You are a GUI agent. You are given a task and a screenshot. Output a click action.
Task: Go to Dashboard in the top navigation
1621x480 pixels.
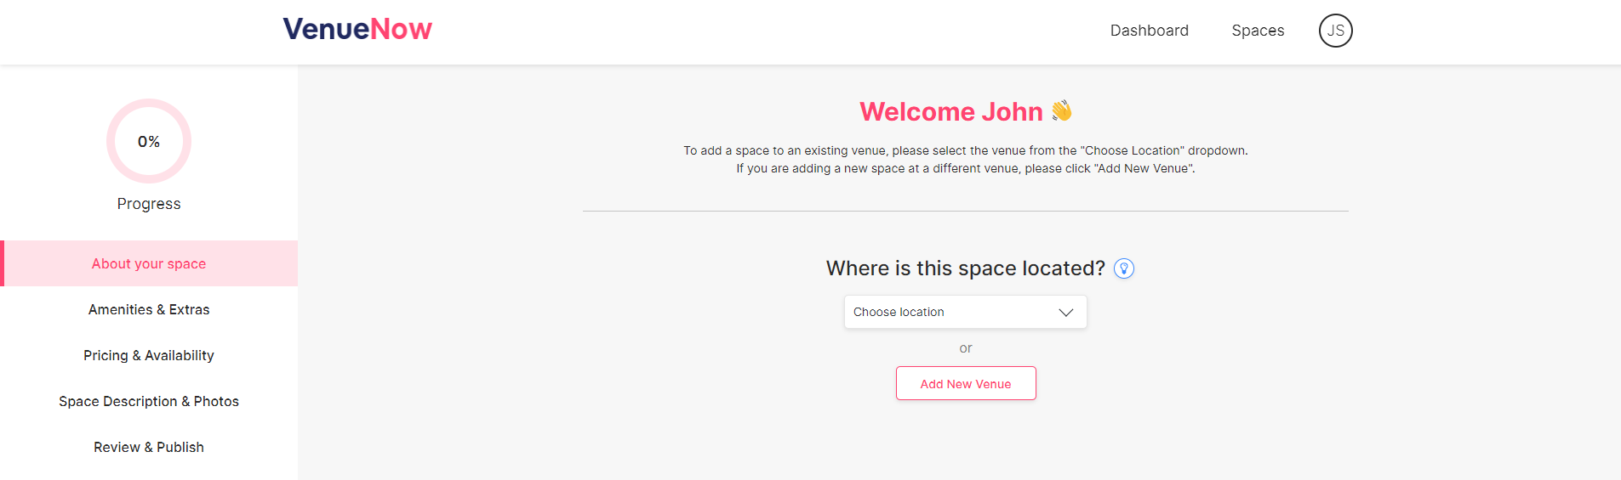(x=1149, y=31)
